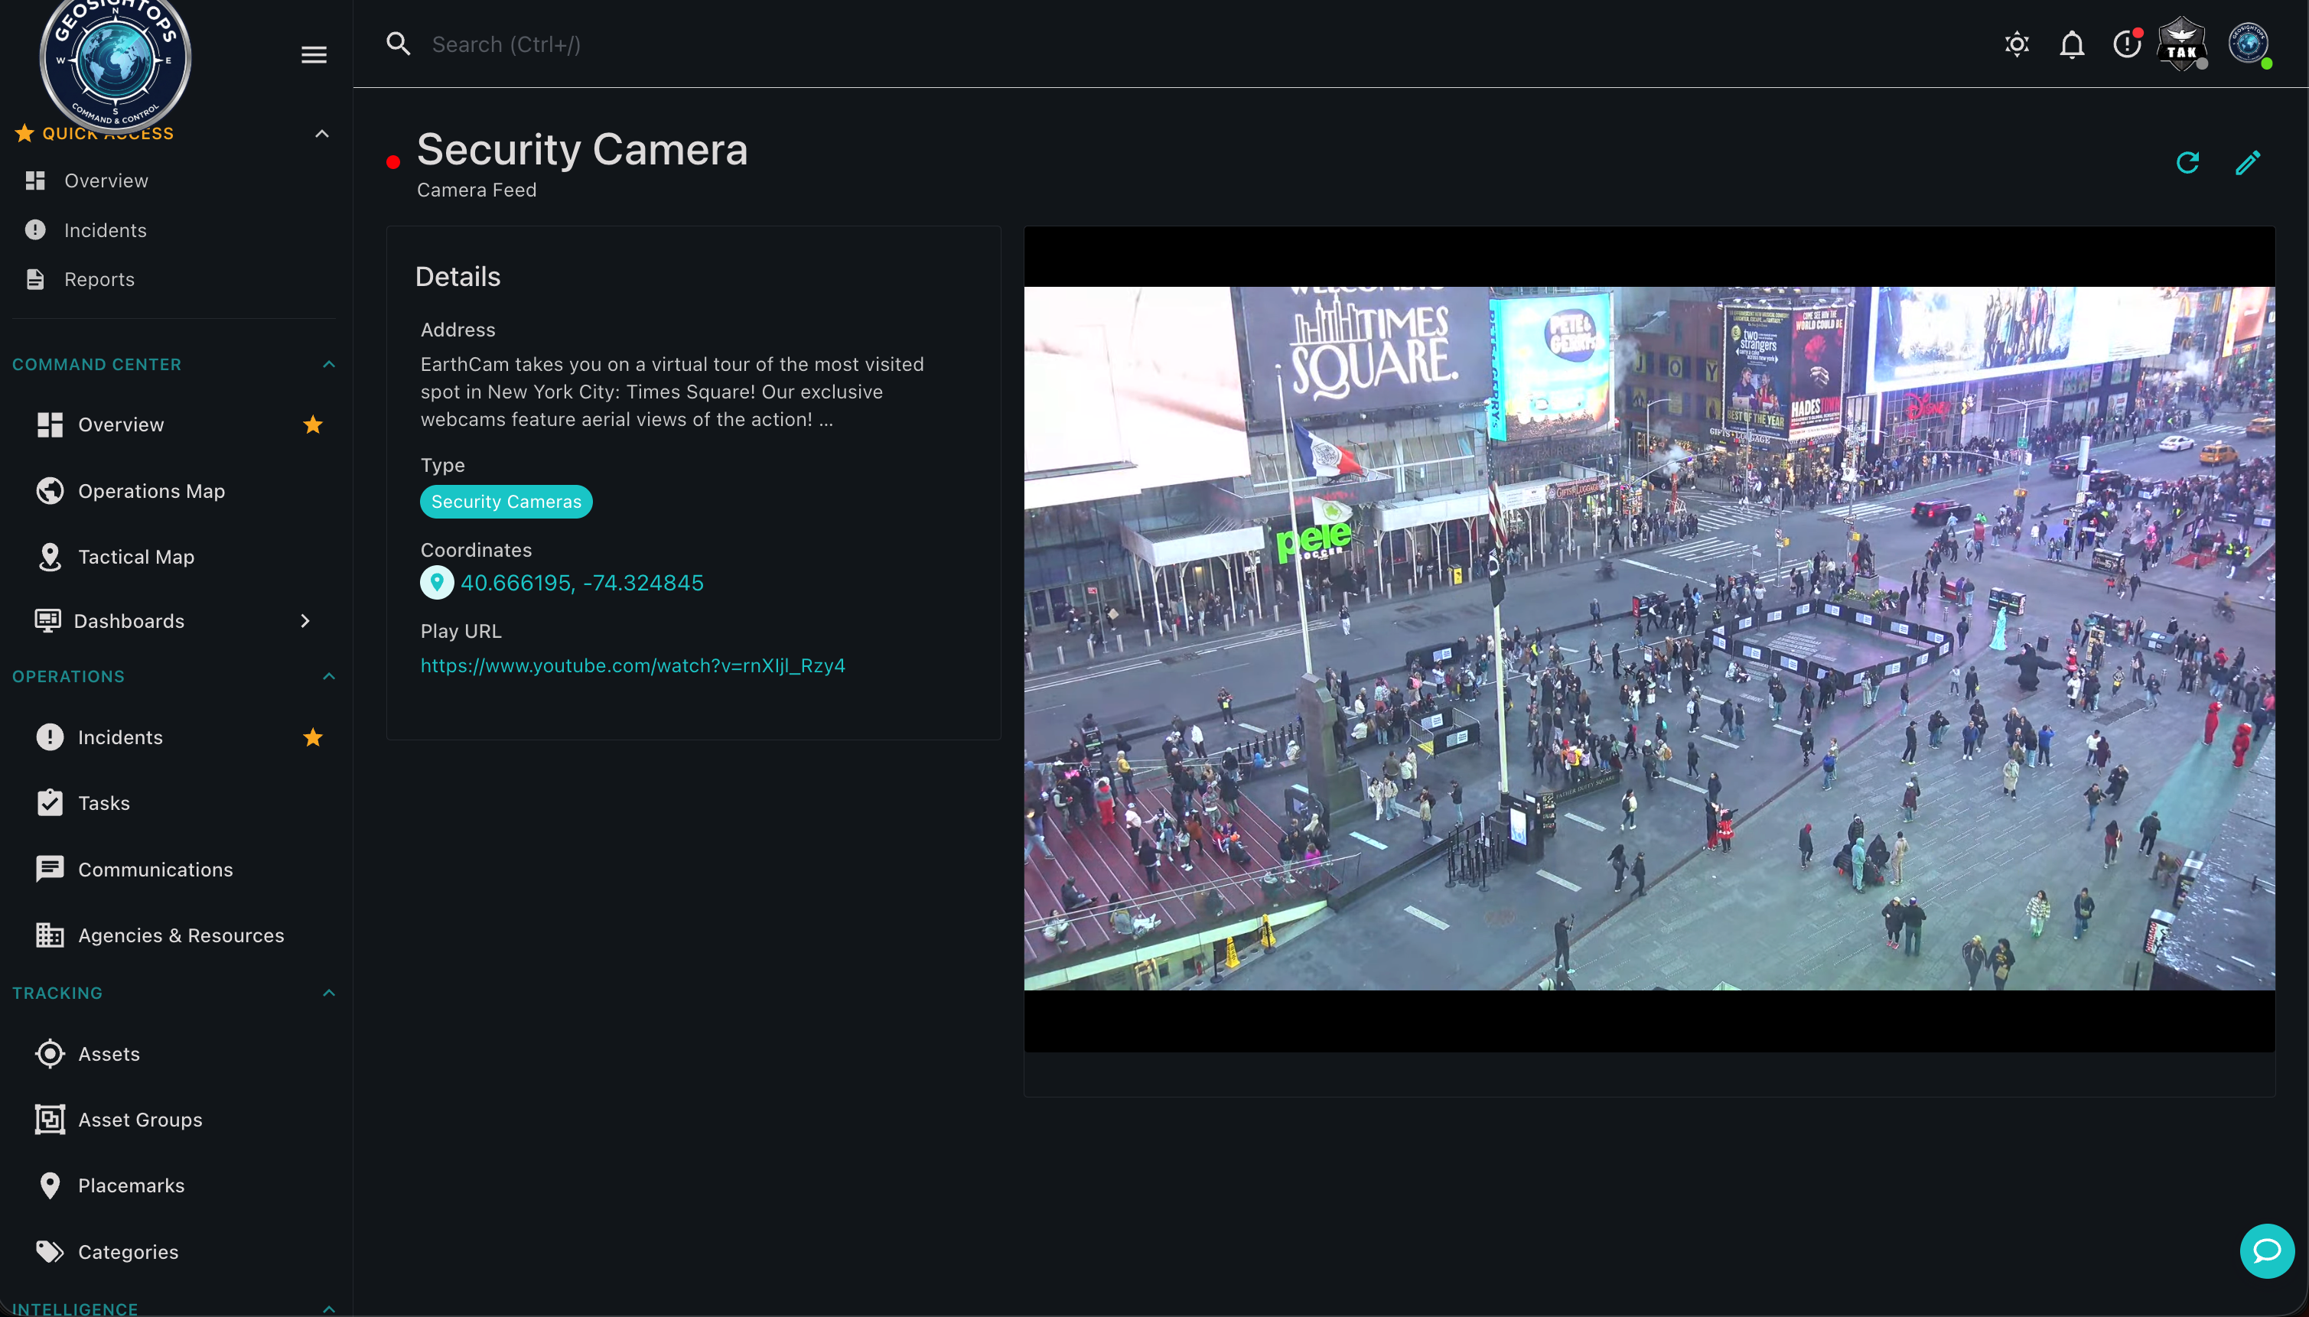Open the alerts exclamation icon

pyautogui.click(x=2127, y=44)
